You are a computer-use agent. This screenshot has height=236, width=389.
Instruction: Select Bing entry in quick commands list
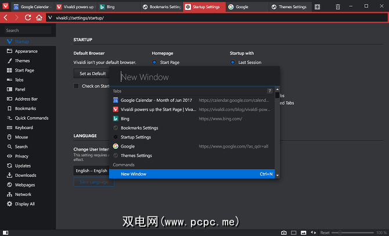pos(192,119)
